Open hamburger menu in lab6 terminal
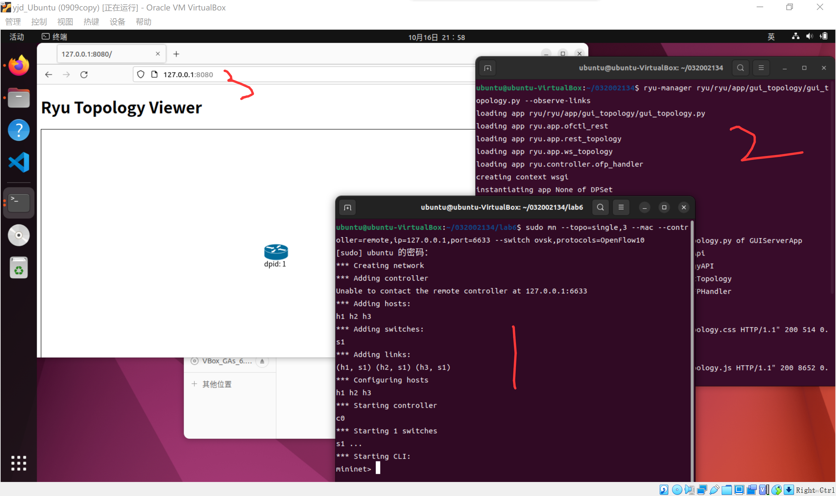This screenshot has height=496, width=836. click(621, 208)
